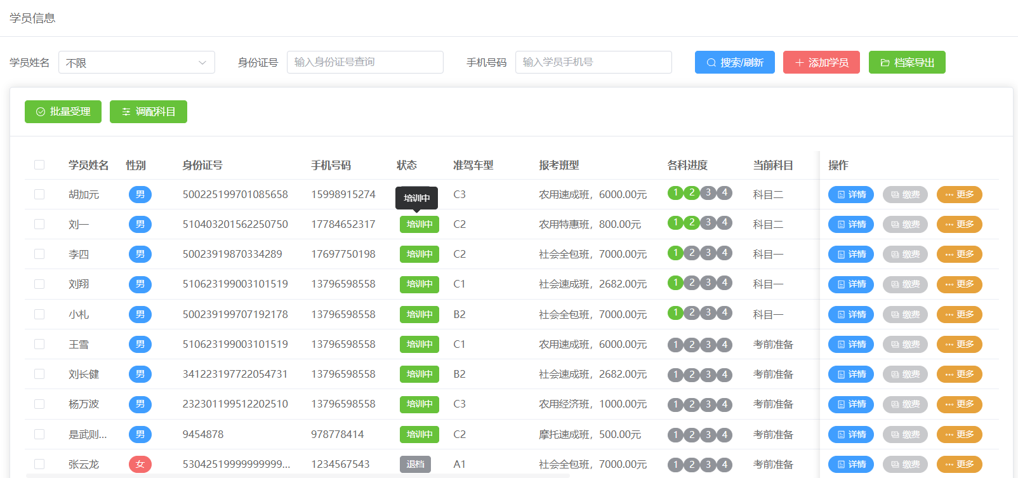Viewport: 1018px width, 478px height.
Task: Click 退档 status tag for 张云龙
Action: 415,464
